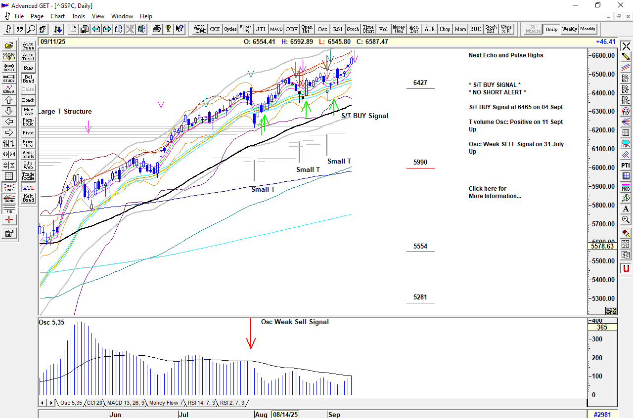Click the Print icon in the toolbar
The height and width of the screenshot is (418, 633).
(157, 29)
